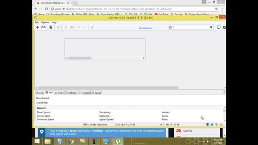The height and width of the screenshot is (145, 258).
Task: Open the Options menu
Action: (45, 23)
